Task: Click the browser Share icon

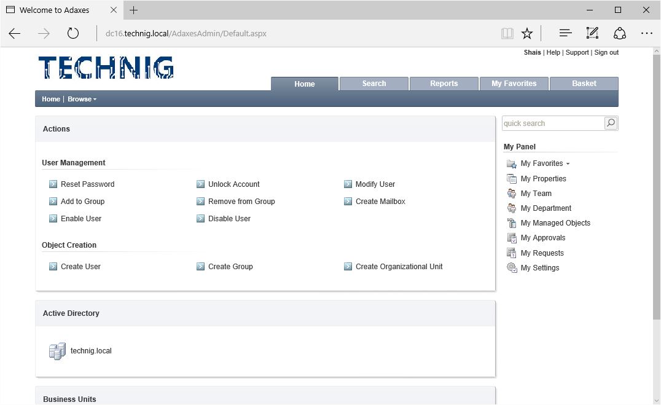Action: (x=620, y=33)
